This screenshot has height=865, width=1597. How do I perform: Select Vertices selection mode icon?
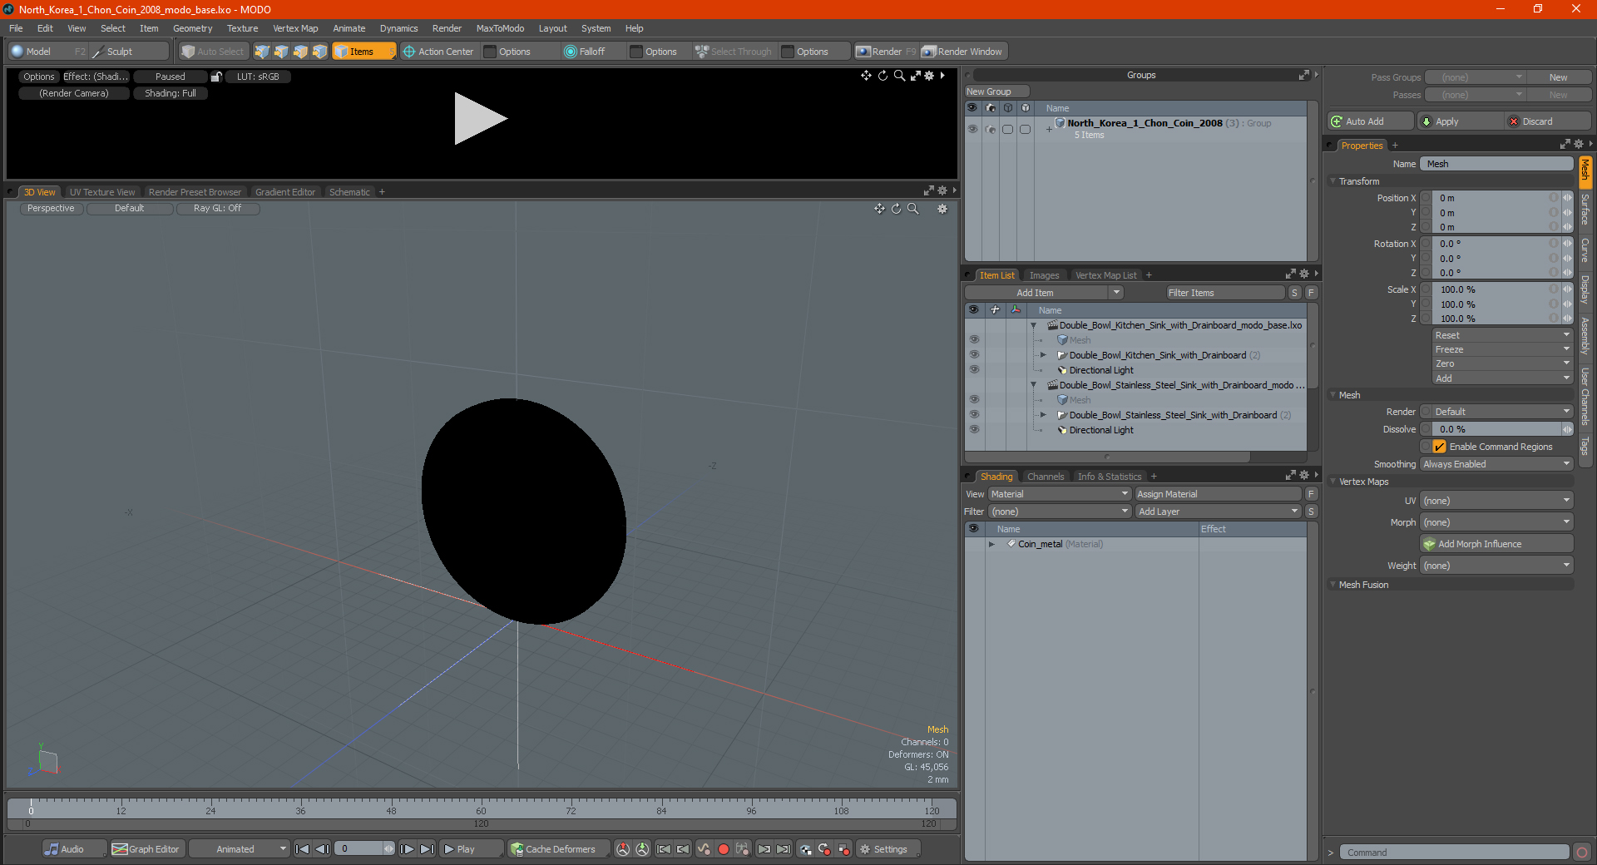click(262, 52)
